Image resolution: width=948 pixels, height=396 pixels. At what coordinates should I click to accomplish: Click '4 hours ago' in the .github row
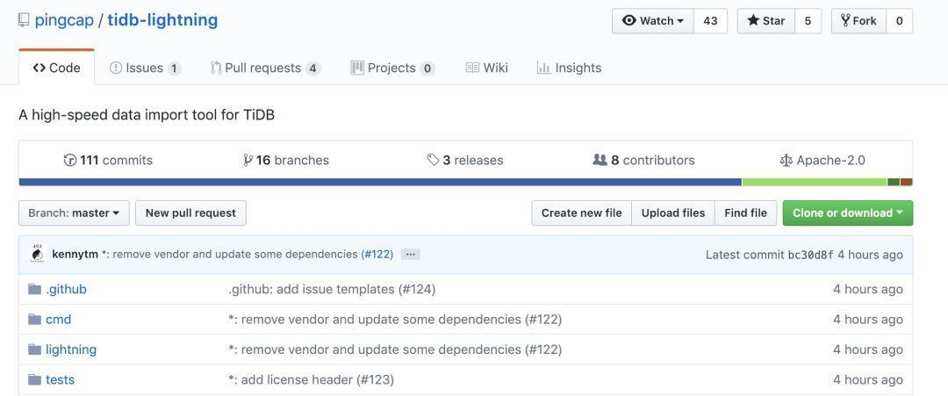tap(868, 289)
